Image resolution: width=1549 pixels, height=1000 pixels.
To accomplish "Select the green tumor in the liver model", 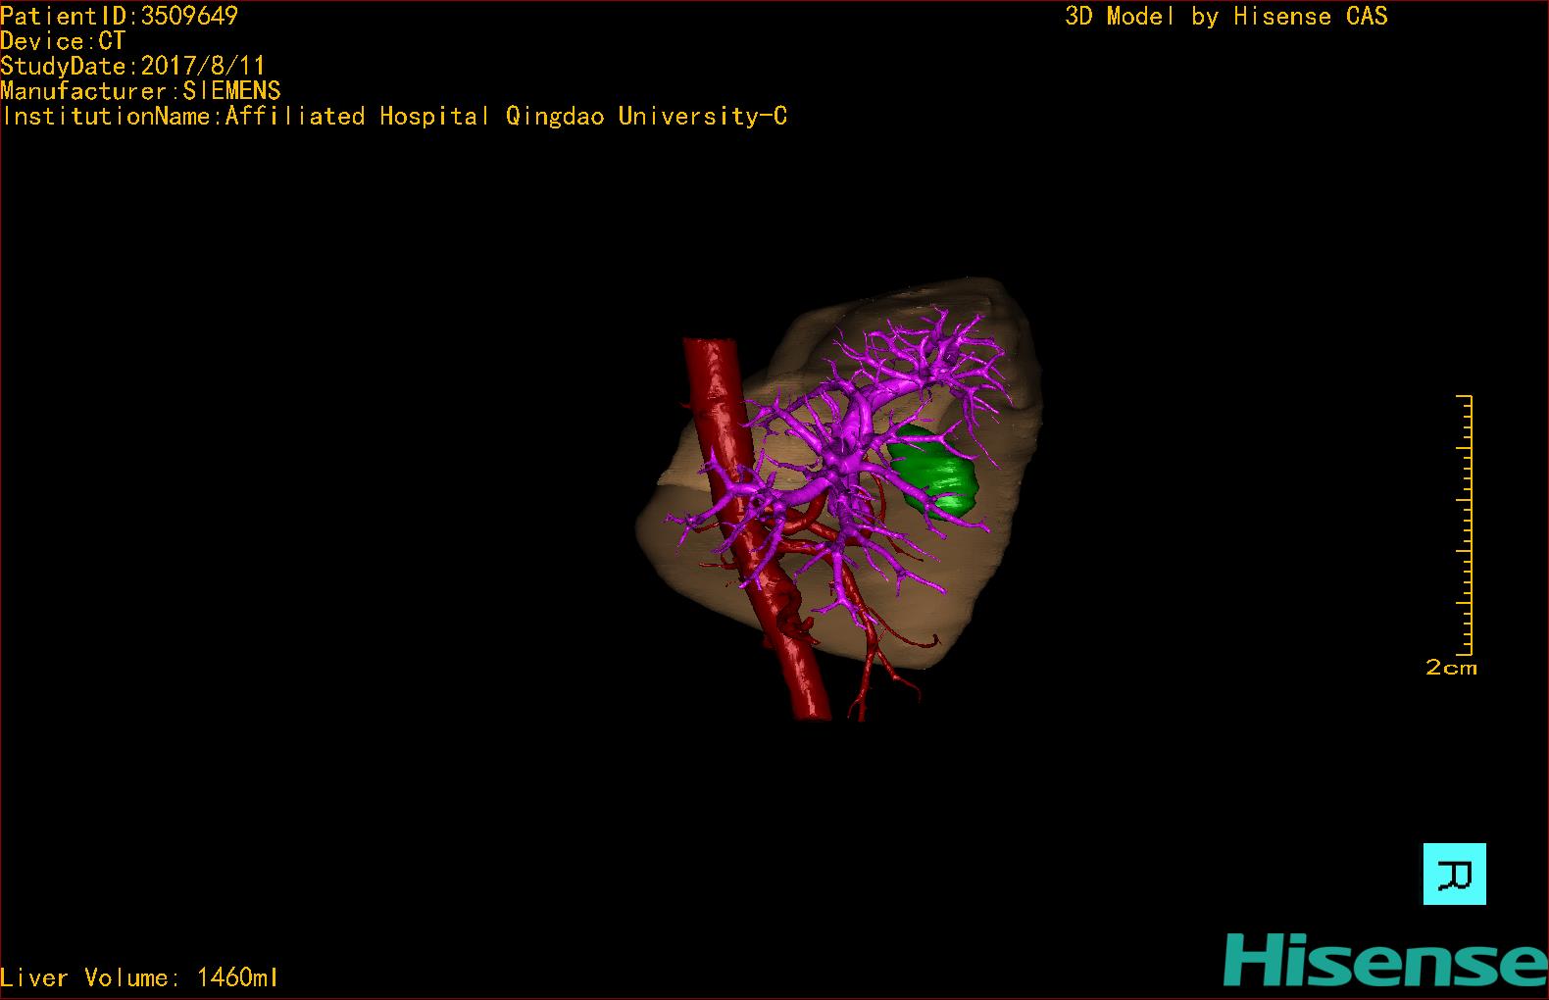I will (934, 473).
